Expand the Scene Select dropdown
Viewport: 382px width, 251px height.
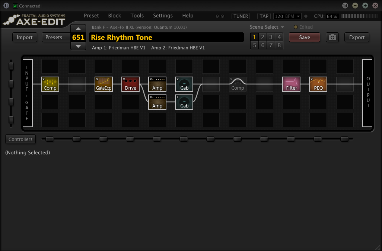pyautogui.click(x=267, y=27)
